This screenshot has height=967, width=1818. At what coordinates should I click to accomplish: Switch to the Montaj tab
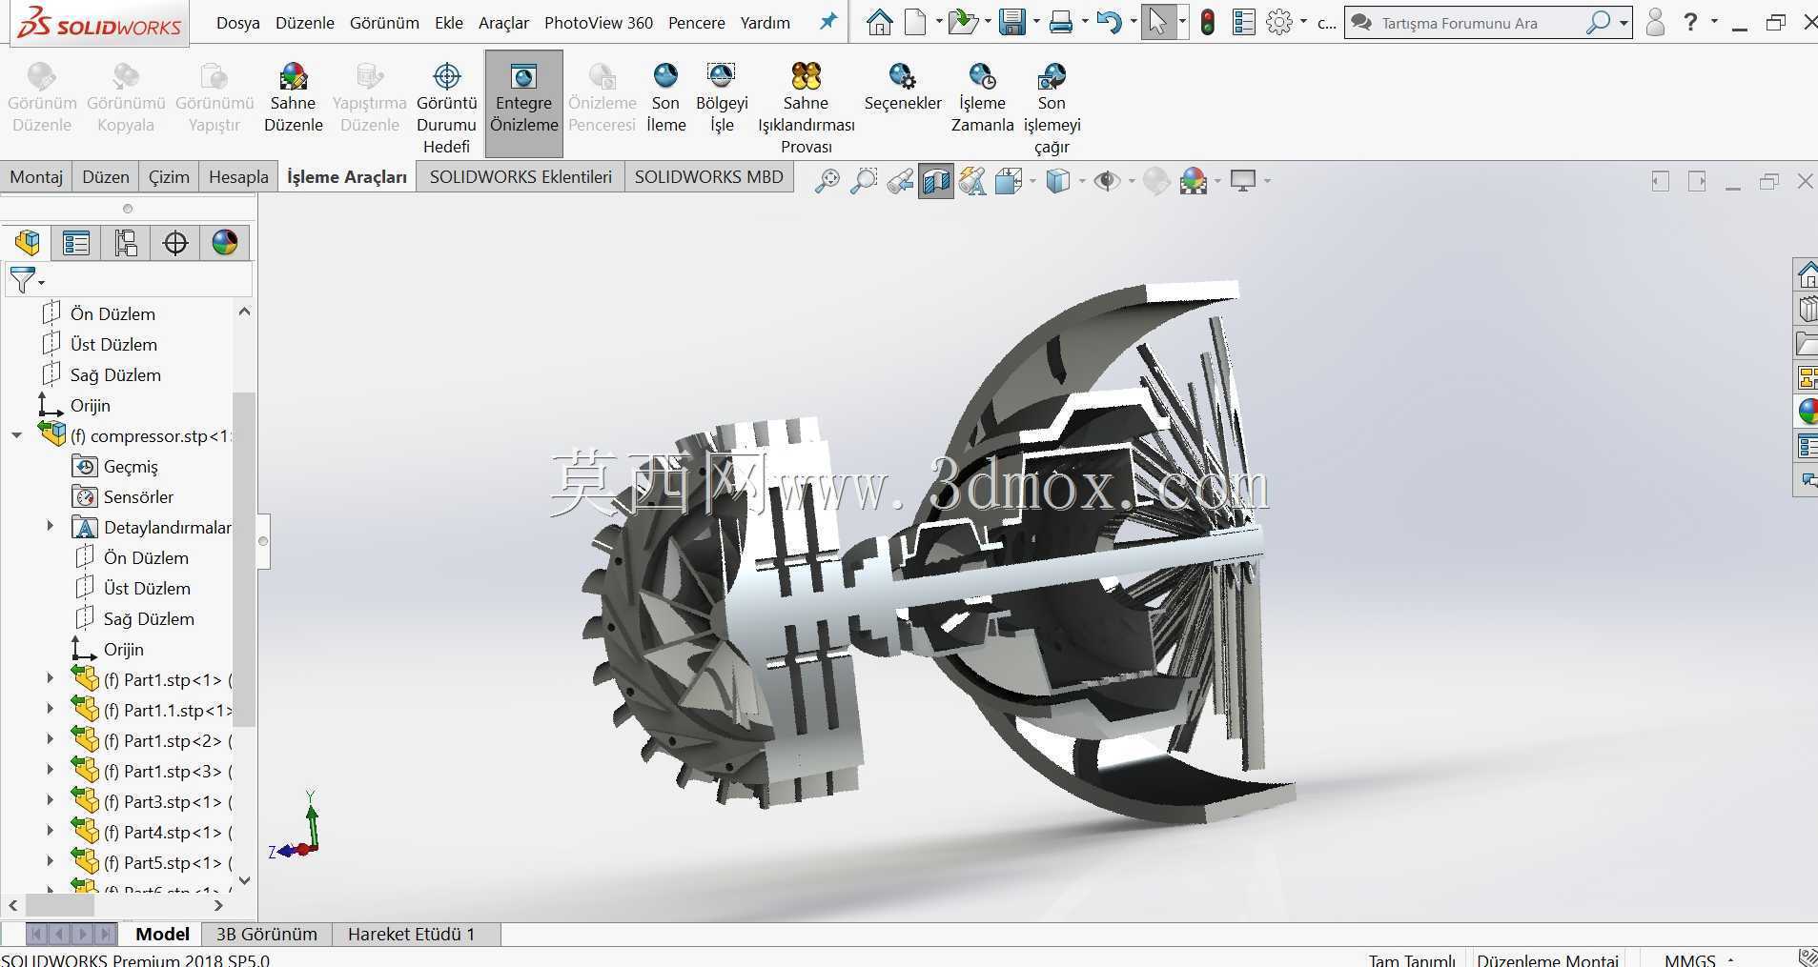tap(36, 176)
